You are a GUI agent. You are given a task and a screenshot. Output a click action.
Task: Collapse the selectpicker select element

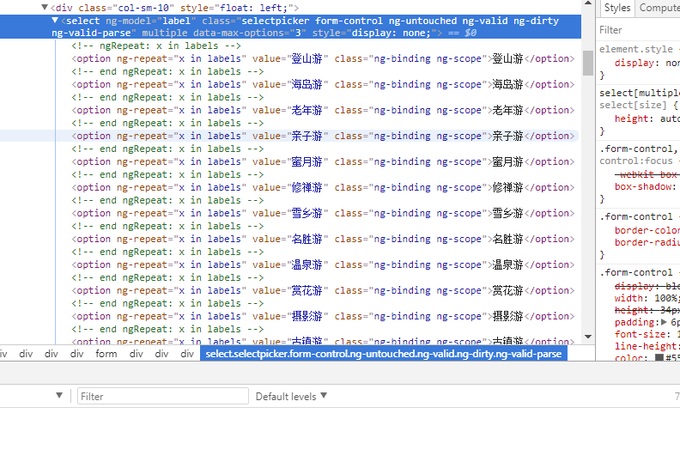pos(55,20)
